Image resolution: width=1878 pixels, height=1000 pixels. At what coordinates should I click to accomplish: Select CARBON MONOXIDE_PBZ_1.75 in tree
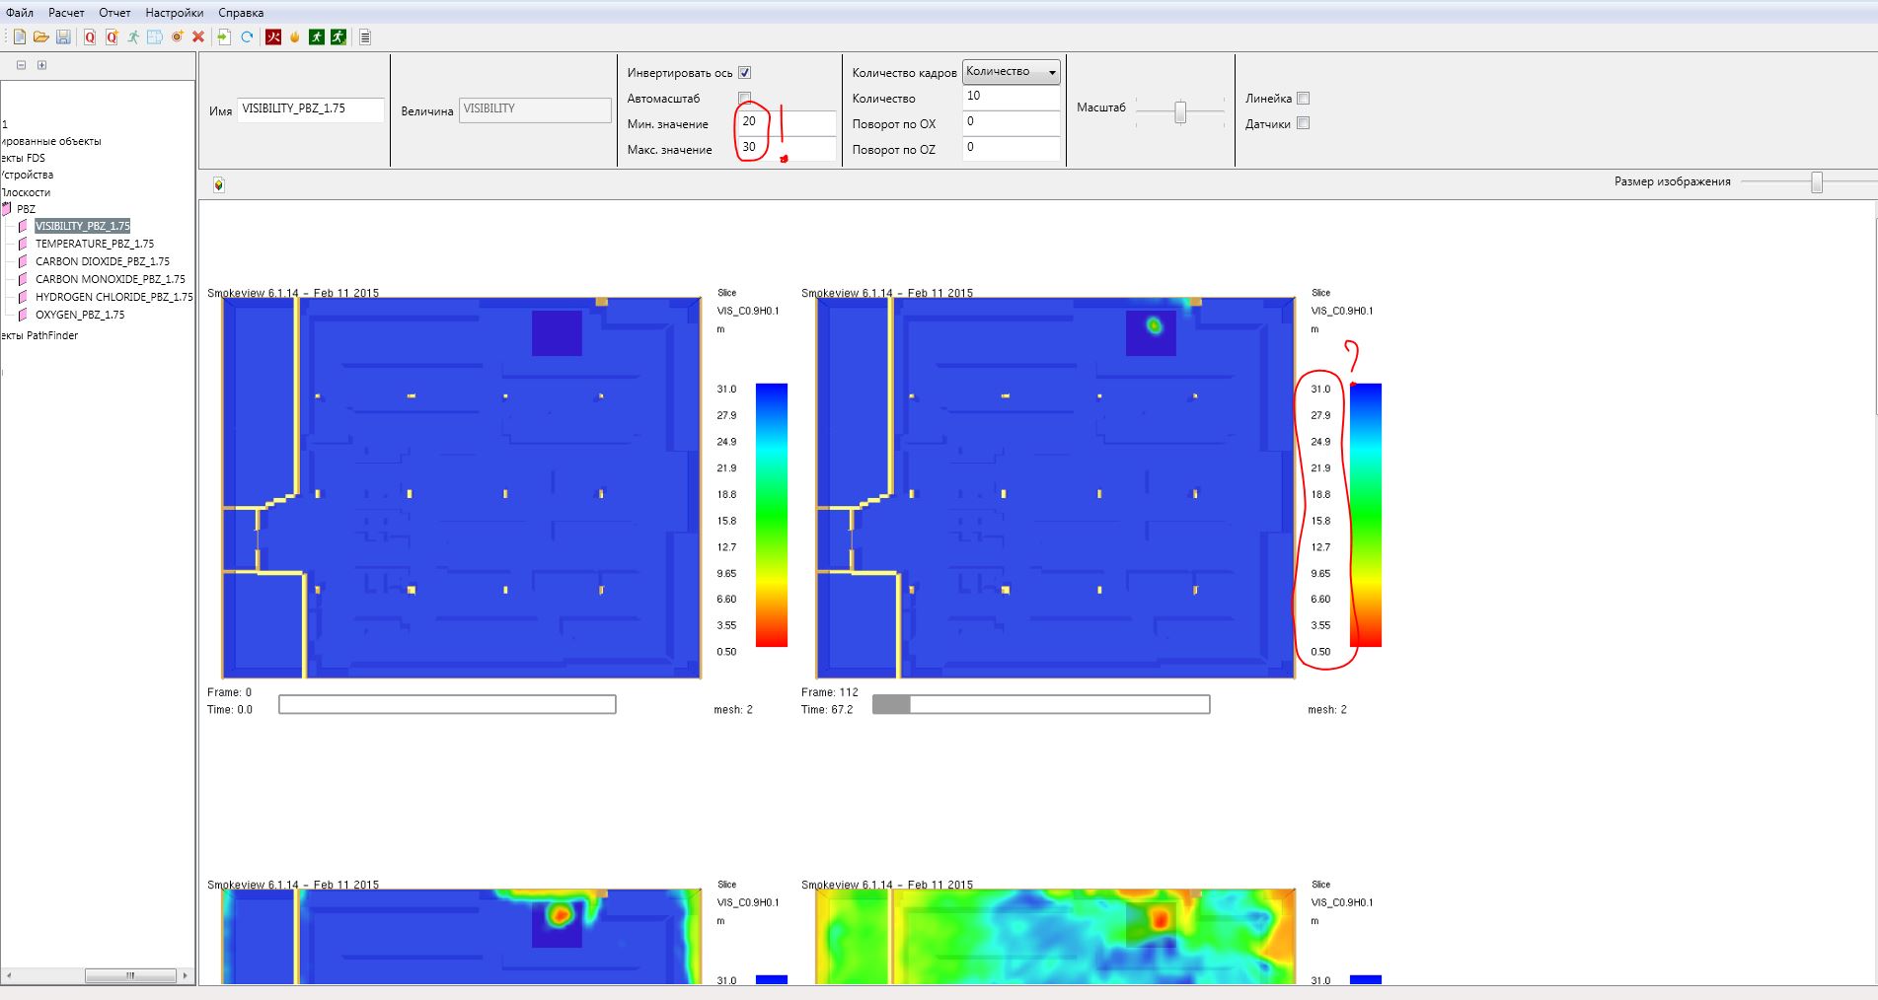click(x=111, y=279)
